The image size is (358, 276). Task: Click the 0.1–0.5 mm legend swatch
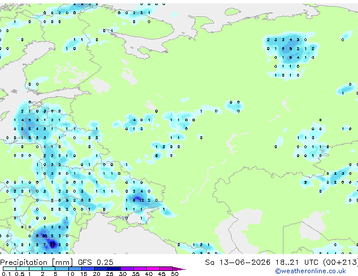10,269
